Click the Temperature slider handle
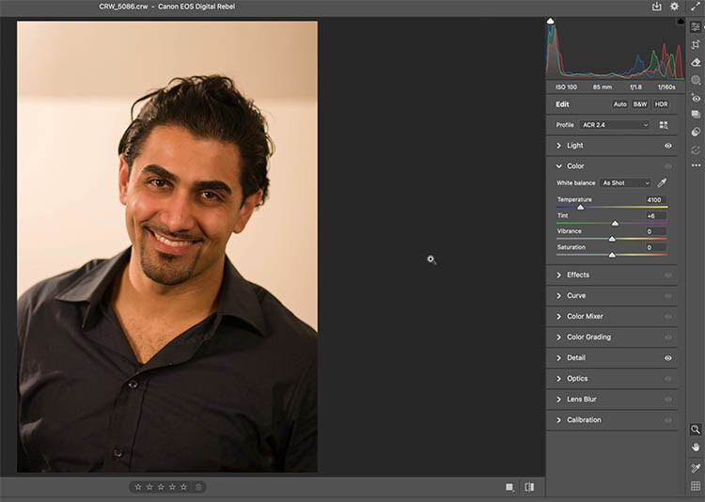705x502 pixels. pos(580,207)
